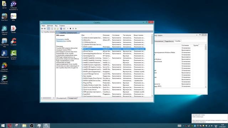Select the Adobe Acrobat Update Service row
The width and height of the screenshot is (228, 128).
coord(113,38)
